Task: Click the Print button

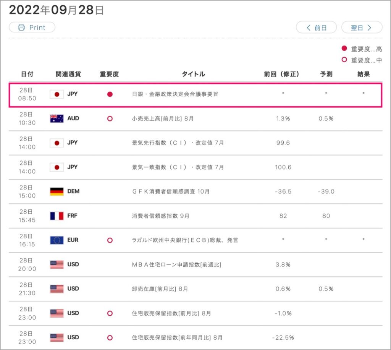Action: click(32, 27)
